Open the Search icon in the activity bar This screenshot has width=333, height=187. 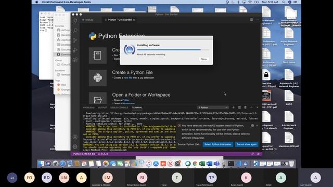click(75, 31)
